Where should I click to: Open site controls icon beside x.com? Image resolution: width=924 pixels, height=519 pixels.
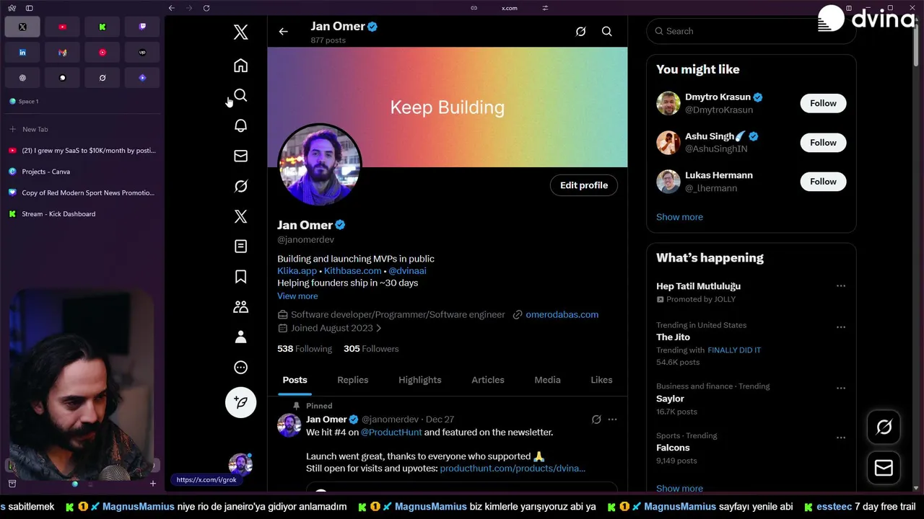point(545,8)
